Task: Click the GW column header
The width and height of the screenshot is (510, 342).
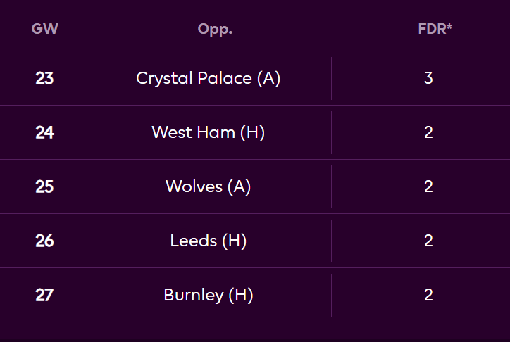Action: pyautogui.click(x=44, y=30)
